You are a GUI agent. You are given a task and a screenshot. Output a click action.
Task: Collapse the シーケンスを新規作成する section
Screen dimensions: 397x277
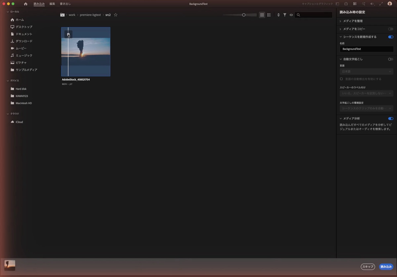[341, 37]
